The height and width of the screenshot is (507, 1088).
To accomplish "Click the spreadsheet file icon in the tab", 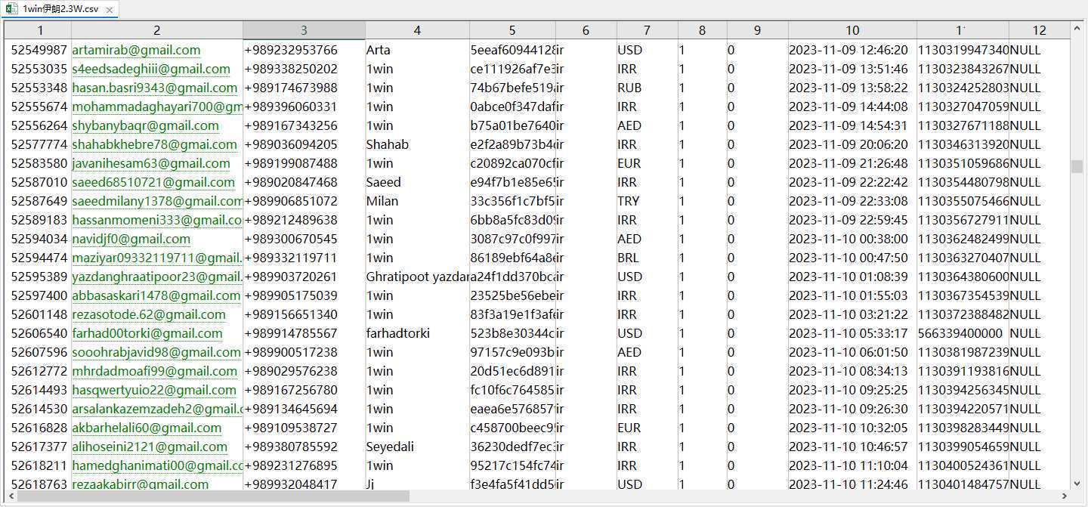I will (x=13, y=10).
